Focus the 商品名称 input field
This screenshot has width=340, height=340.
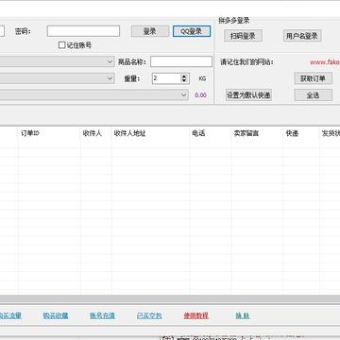pyautogui.click(x=181, y=61)
